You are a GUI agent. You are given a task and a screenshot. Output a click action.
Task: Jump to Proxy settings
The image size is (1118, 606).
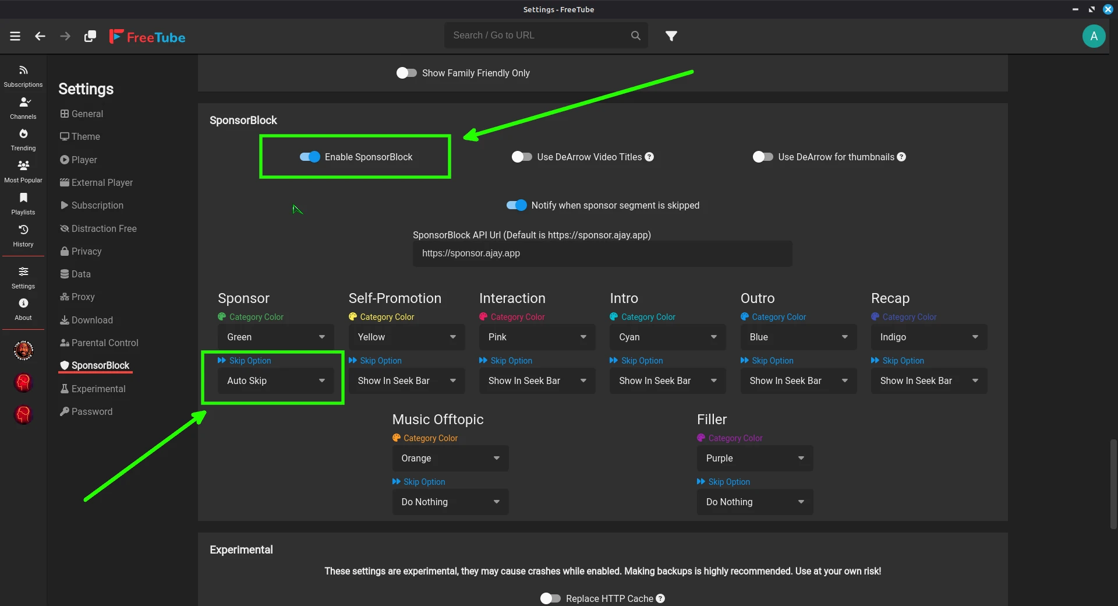click(77, 297)
